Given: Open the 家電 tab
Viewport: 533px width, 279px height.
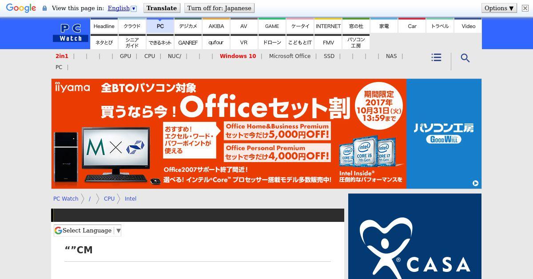Looking at the screenshot, I should (384, 26).
